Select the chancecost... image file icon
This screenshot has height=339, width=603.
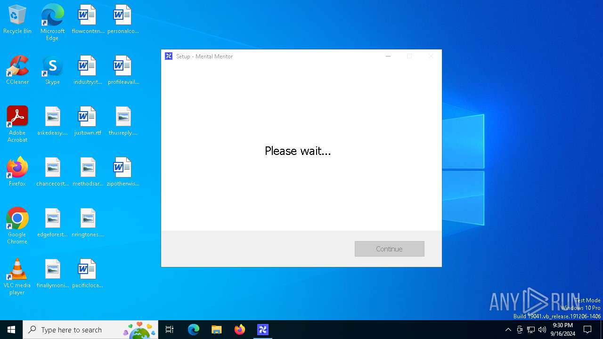[x=52, y=172]
